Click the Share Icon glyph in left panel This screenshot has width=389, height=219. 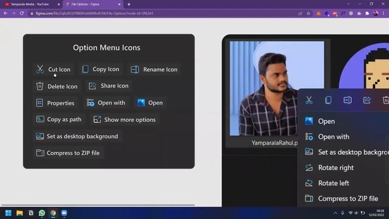click(x=92, y=86)
